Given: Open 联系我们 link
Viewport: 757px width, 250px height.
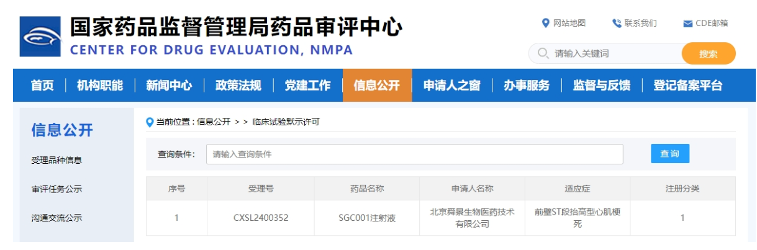Looking at the screenshot, I should tap(641, 24).
